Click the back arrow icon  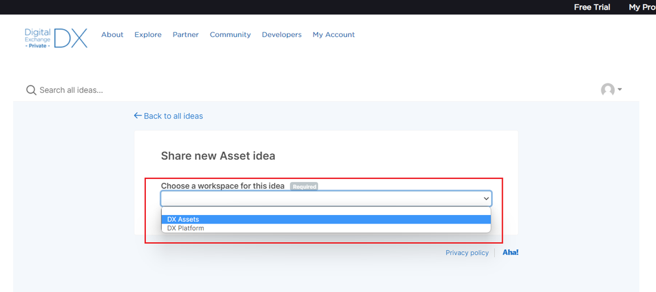tap(137, 116)
